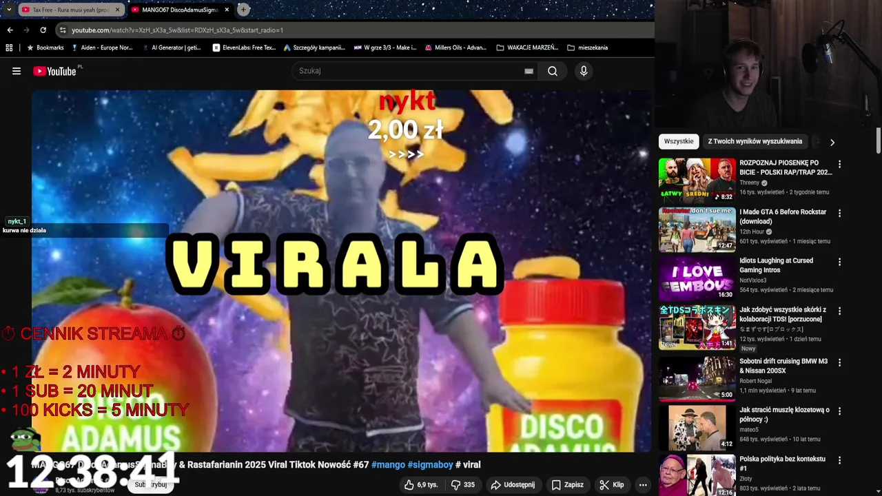Close the MANGO67 tab

pyautogui.click(x=227, y=10)
